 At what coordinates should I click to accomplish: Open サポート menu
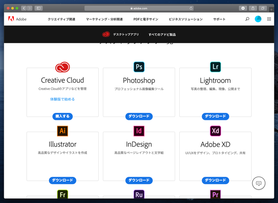(x=219, y=19)
